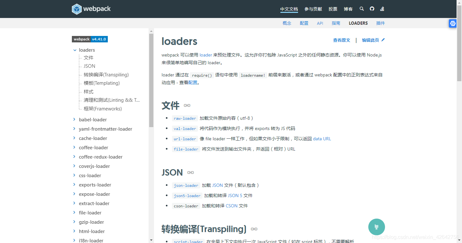
Task: Click the anchor icon beside 转换编译(Transpiling) heading
Action: (254, 229)
